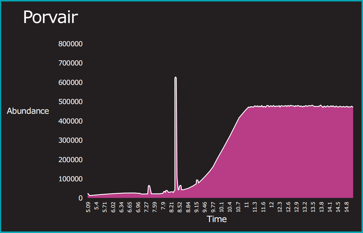Click the 12 time tick label
Viewport: 363px width, 233px height.
coord(271,205)
